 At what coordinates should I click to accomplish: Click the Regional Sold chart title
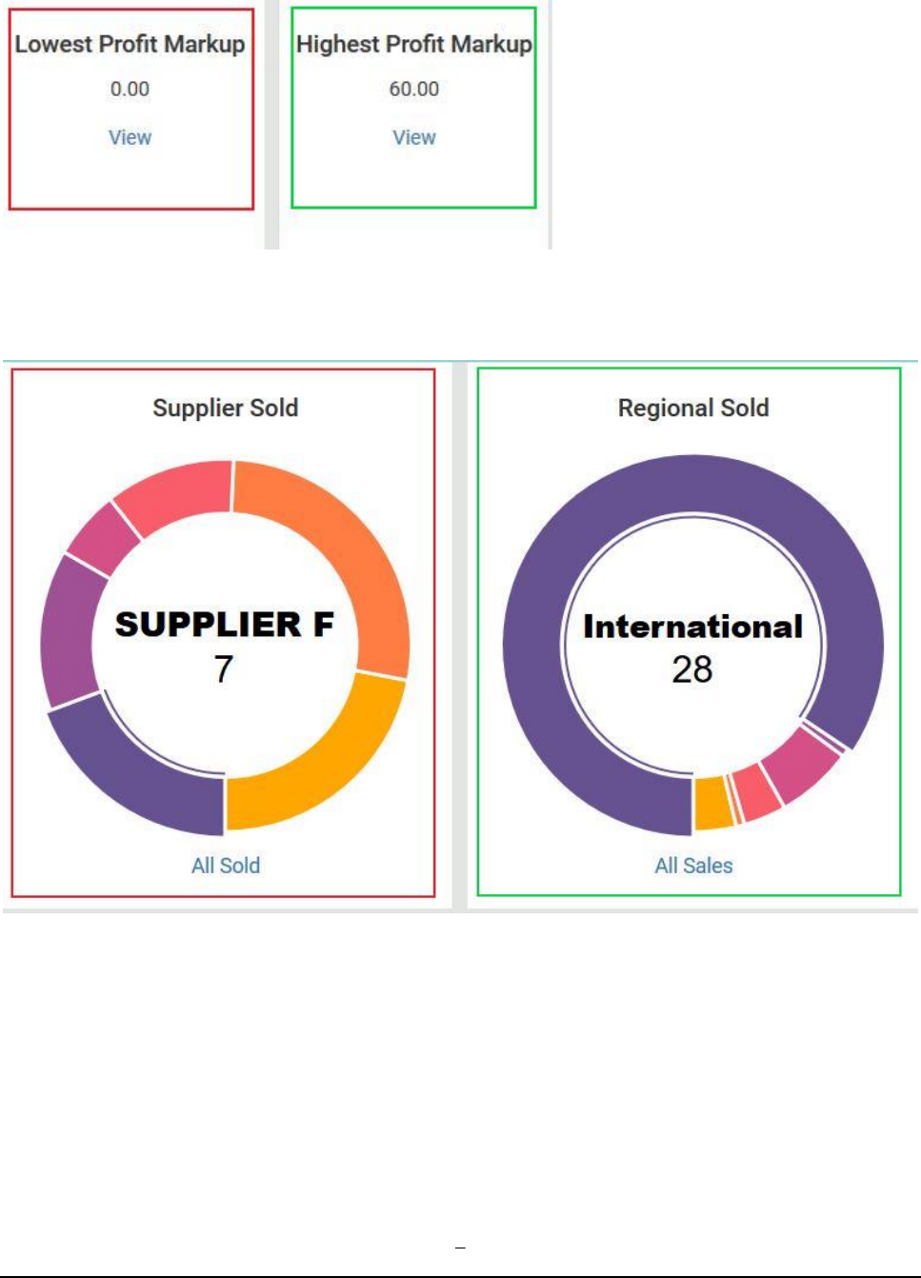693,408
